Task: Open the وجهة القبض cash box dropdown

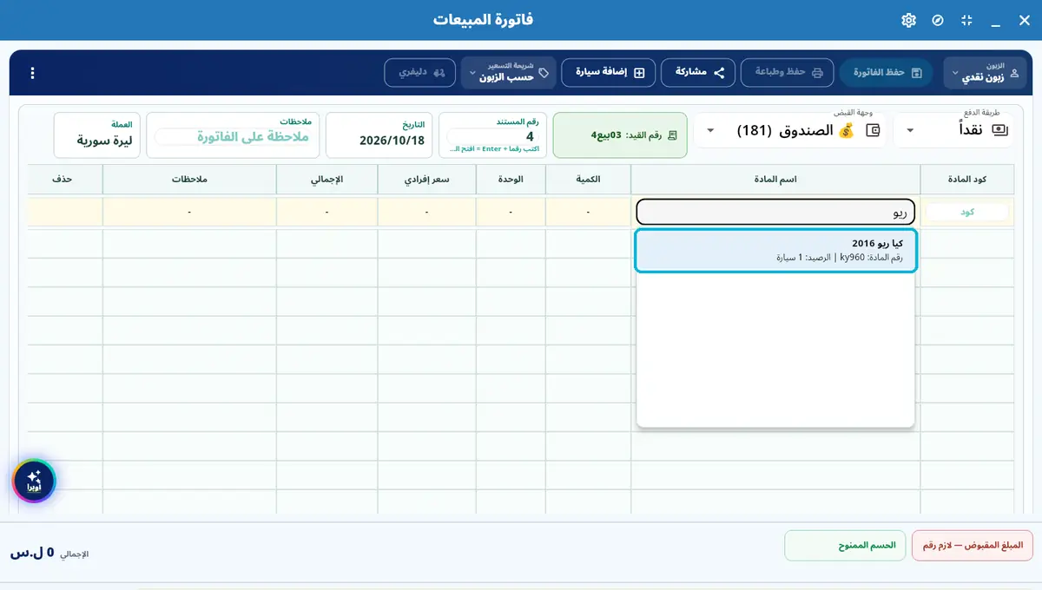Action: (x=790, y=130)
